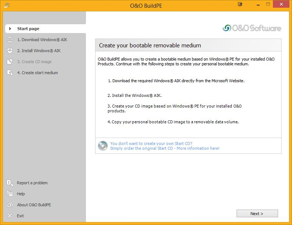Open the Help entry in the sidebar
292x225 pixels.
[21, 194]
